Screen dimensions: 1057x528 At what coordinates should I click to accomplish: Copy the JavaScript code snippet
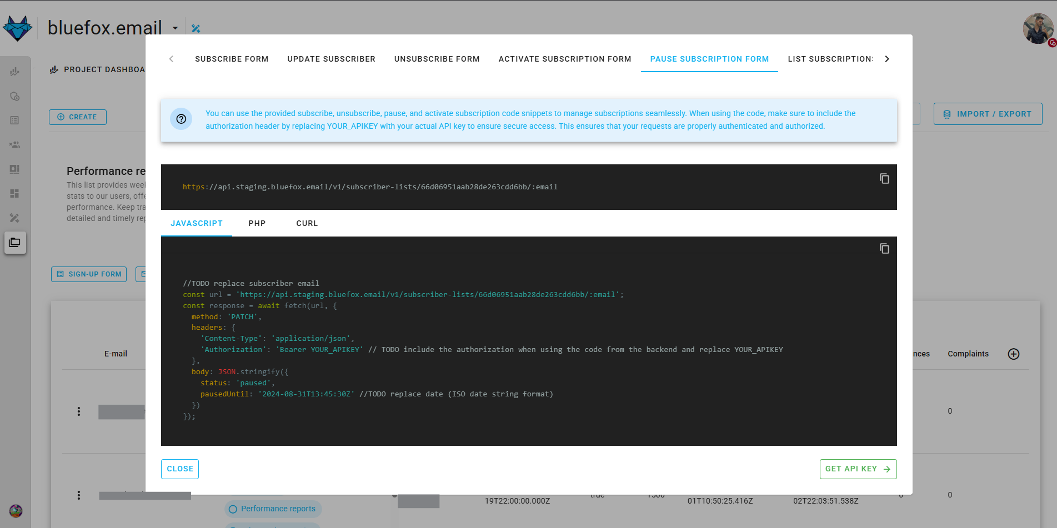point(884,248)
